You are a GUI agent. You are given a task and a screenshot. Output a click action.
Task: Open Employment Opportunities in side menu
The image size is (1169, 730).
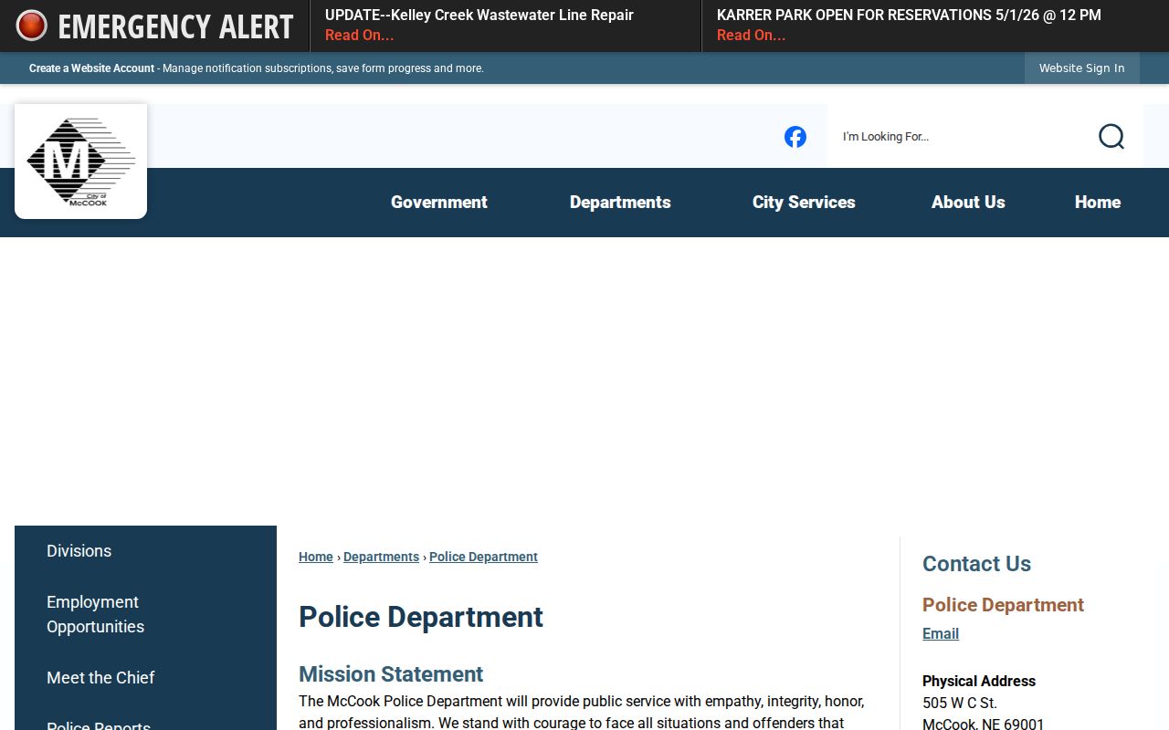pos(95,614)
